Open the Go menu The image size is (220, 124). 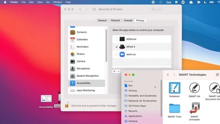(x=48, y=2)
